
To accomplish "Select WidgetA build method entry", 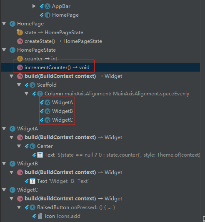I will 70,137.
